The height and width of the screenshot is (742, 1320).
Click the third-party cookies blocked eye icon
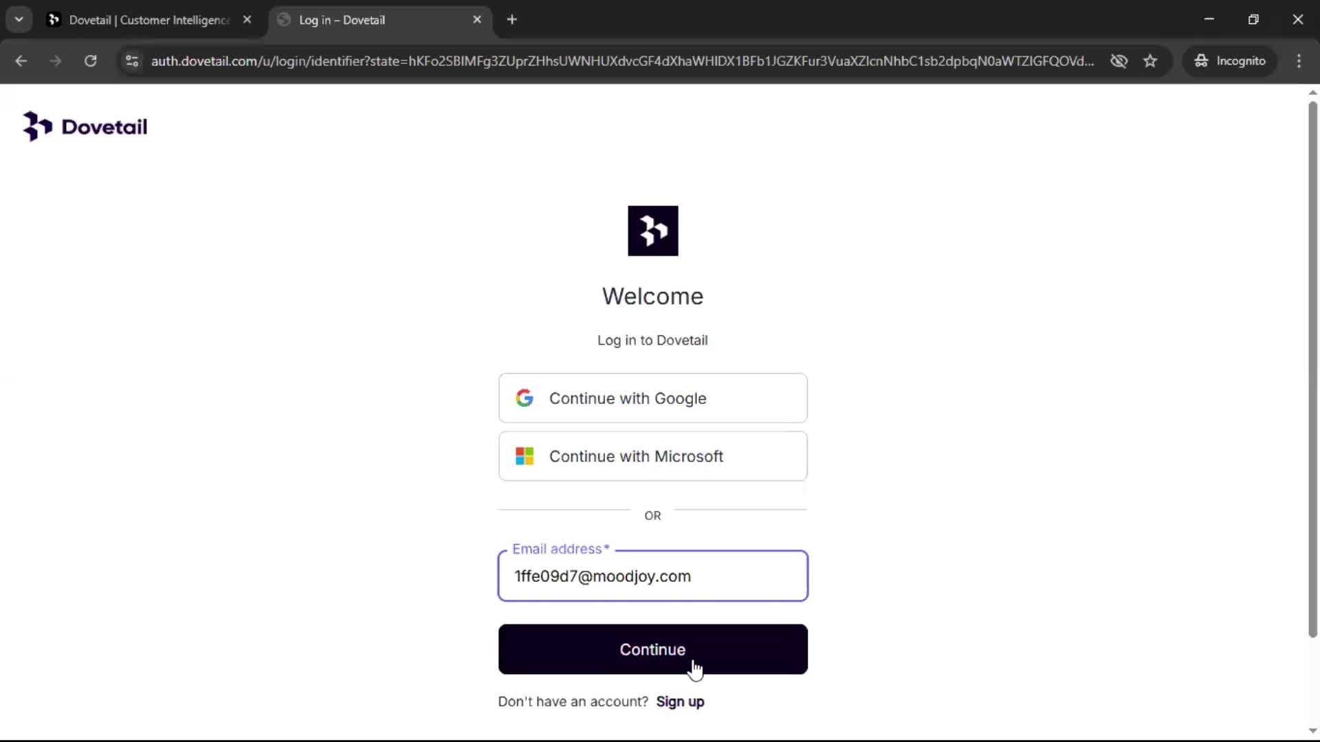[x=1119, y=61]
